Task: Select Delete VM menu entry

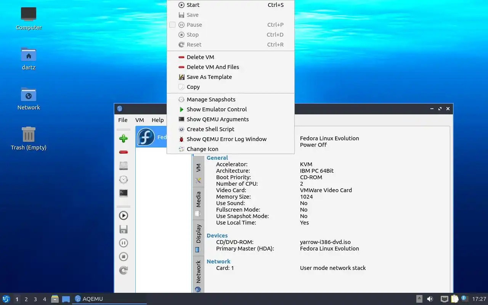Action: pos(231,57)
